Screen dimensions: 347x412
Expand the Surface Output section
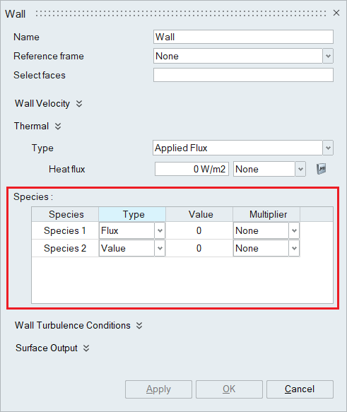click(86, 348)
